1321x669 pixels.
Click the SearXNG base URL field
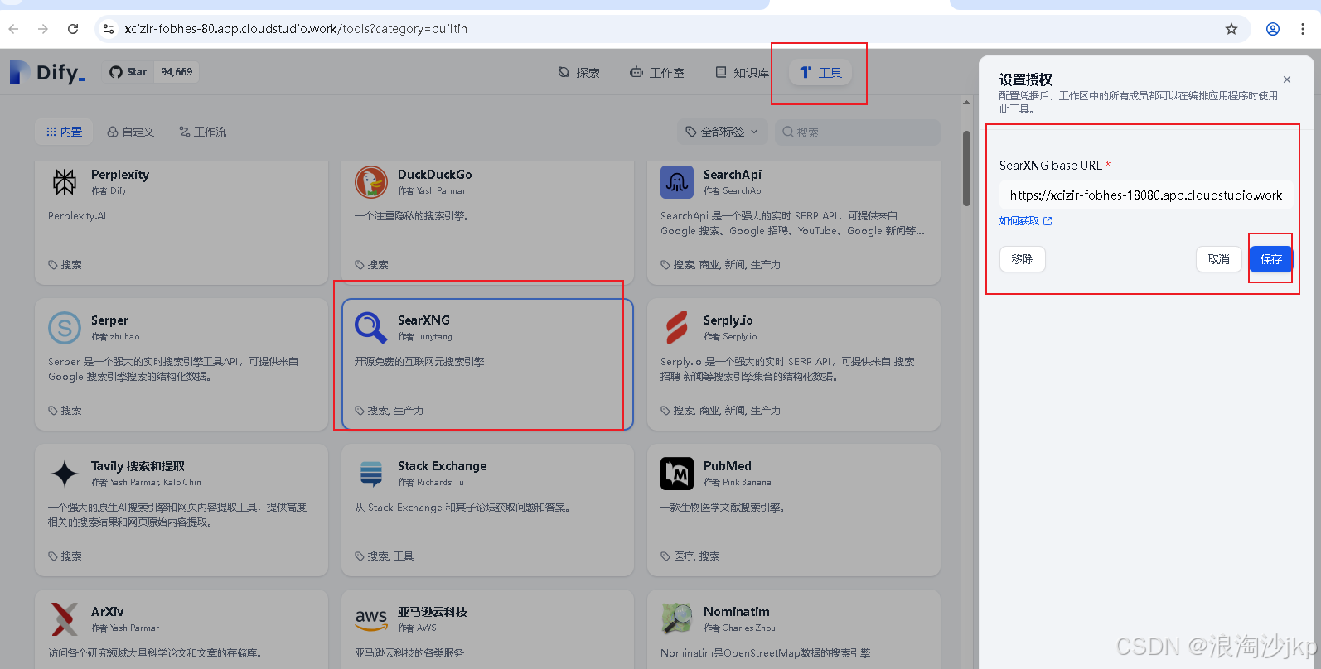click(x=1146, y=195)
